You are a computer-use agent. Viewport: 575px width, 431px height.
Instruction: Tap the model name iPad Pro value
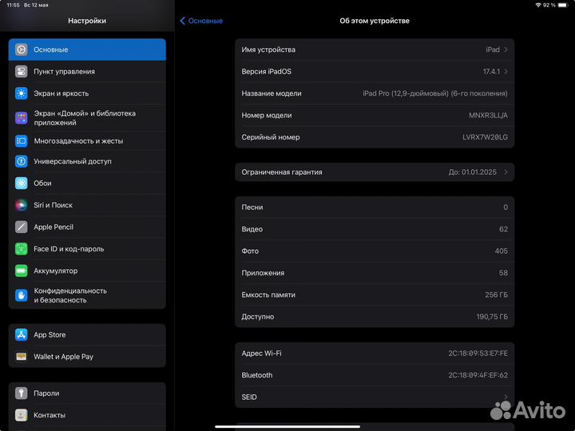[x=435, y=93]
